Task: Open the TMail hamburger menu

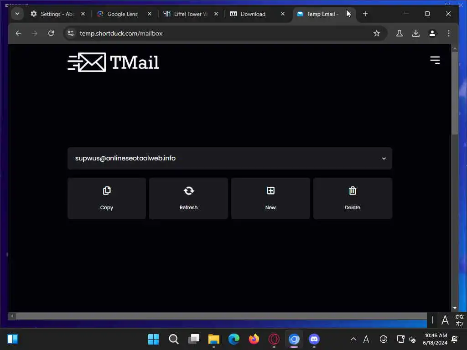Action: tap(435, 60)
